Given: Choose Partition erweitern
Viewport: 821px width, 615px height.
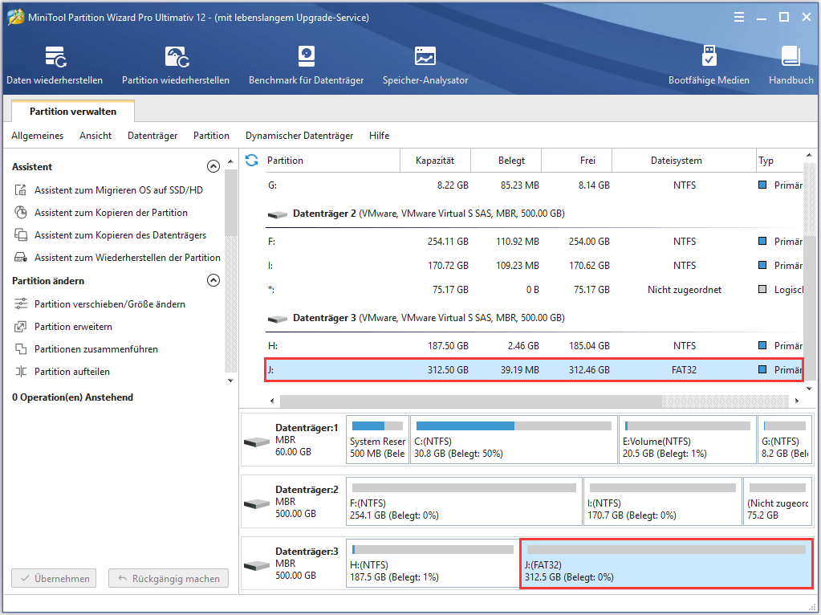Looking at the screenshot, I should (73, 327).
